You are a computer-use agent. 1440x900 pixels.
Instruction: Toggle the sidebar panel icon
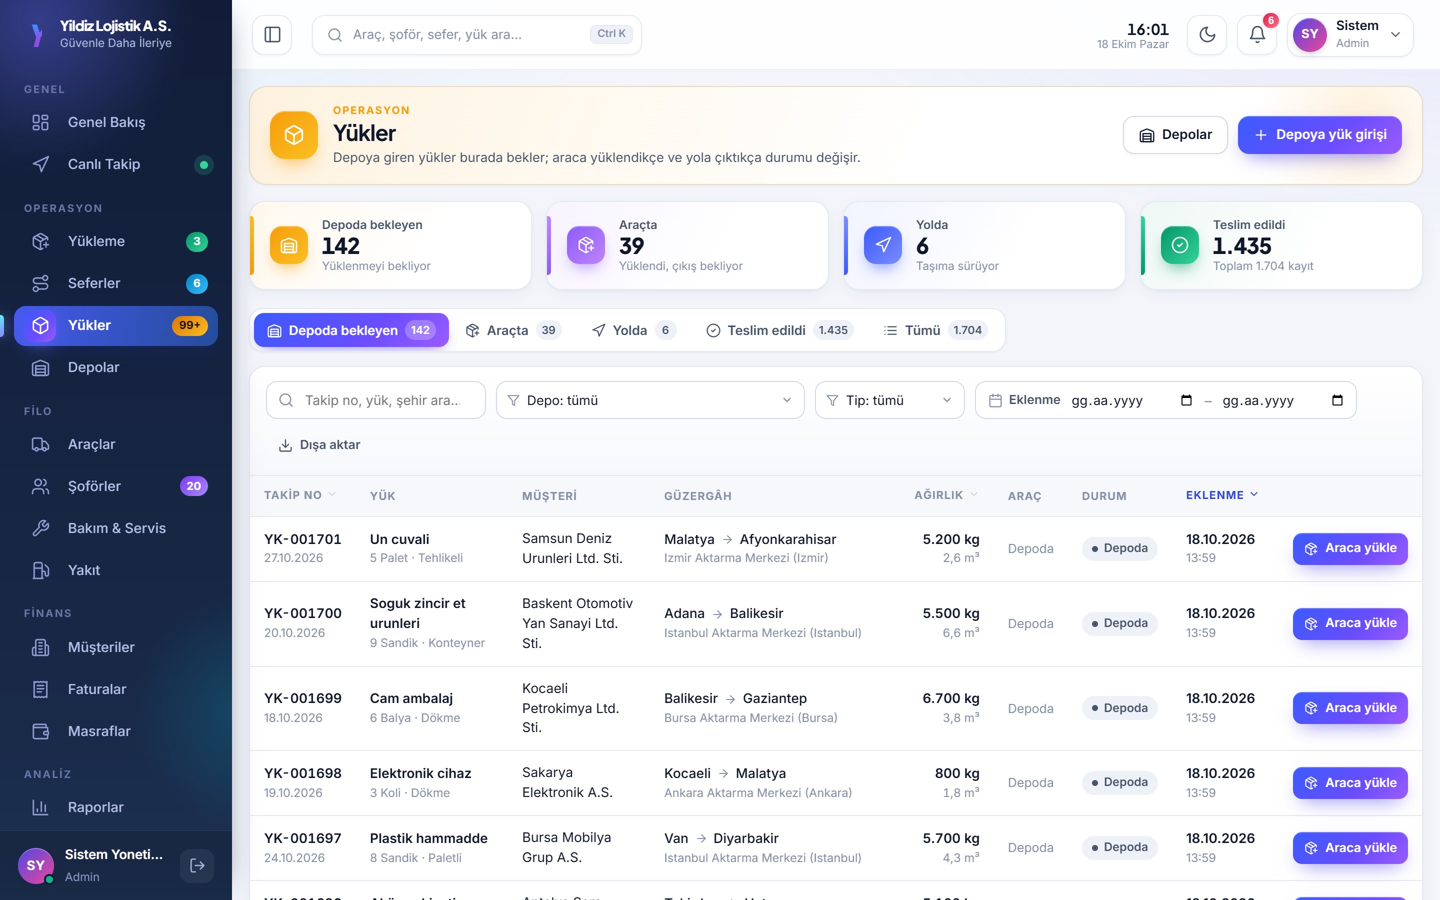[x=272, y=34]
